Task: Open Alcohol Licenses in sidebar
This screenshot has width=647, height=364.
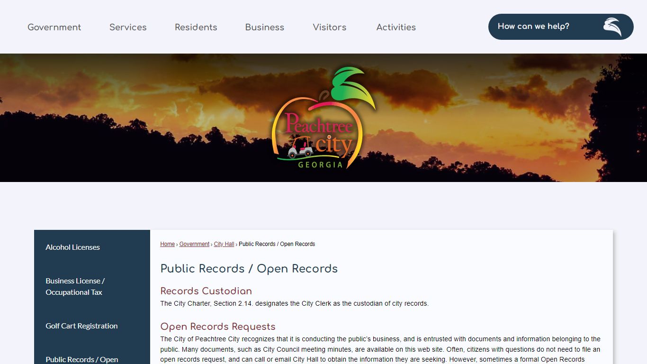Action: 92,247
